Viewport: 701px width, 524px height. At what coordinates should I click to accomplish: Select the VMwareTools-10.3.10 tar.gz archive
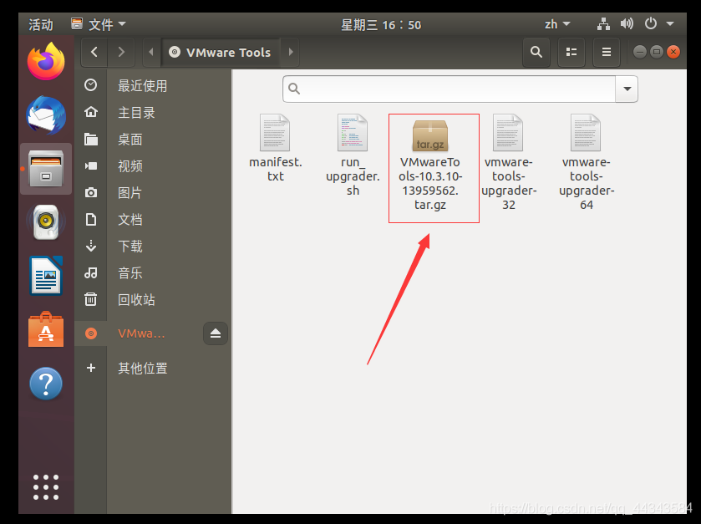(x=430, y=162)
